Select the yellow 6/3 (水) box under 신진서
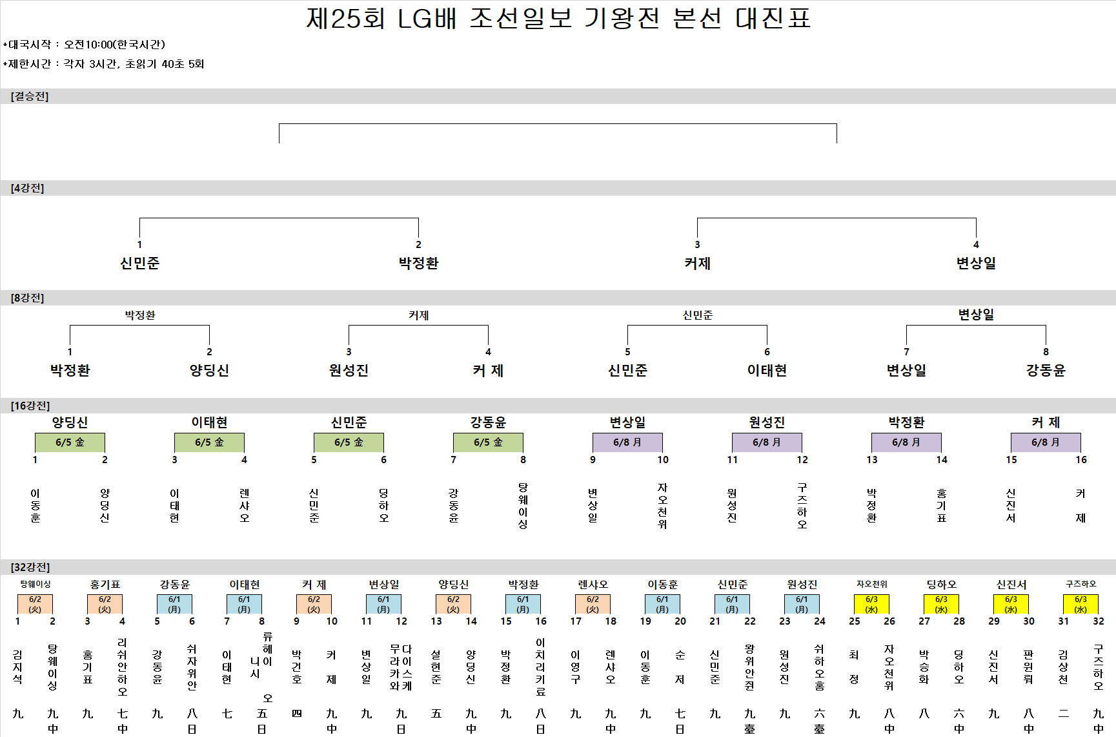 (x=1011, y=605)
